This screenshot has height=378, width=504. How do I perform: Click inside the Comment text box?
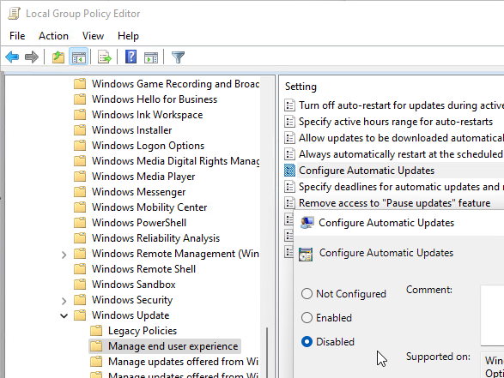[492, 315]
